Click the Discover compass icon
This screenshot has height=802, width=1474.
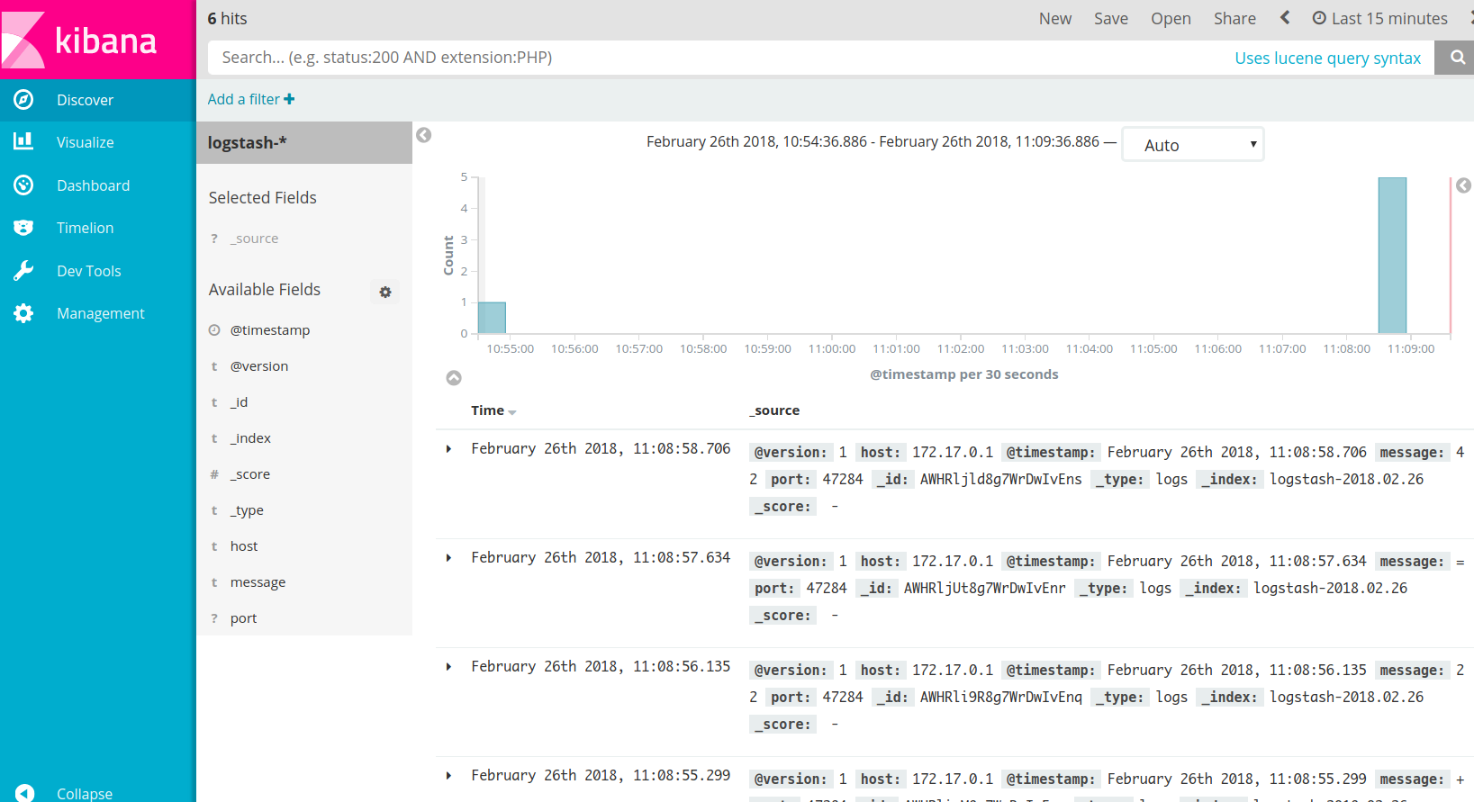click(x=23, y=100)
